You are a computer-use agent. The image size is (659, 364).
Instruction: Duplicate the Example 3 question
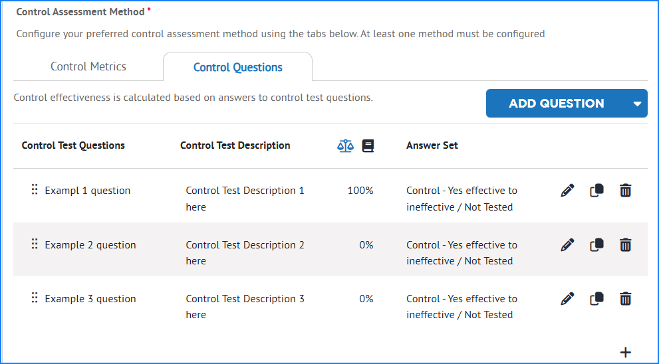(x=596, y=299)
